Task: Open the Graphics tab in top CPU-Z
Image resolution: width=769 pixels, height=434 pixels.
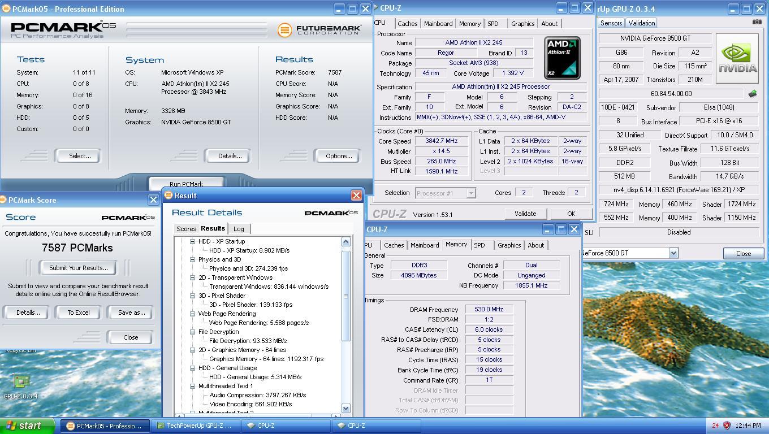Action: (522, 24)
